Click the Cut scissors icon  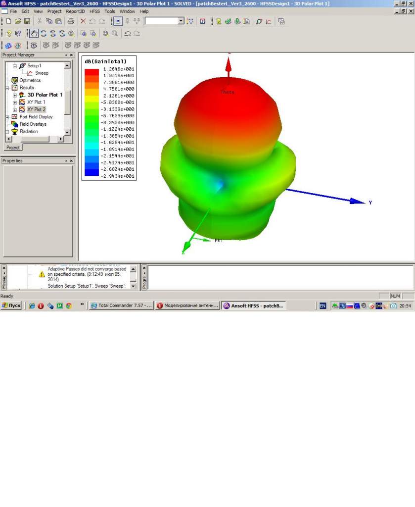[x=40, y=21]
